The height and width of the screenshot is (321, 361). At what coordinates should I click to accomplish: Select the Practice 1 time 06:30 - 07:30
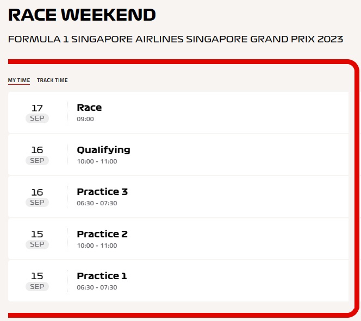click(97, 287)
